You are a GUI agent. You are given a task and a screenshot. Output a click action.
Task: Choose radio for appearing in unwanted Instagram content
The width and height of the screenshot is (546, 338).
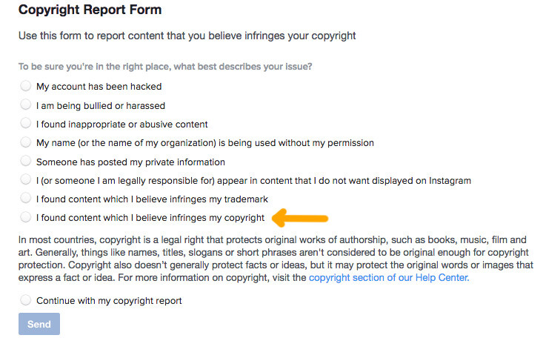coord(25,179)
